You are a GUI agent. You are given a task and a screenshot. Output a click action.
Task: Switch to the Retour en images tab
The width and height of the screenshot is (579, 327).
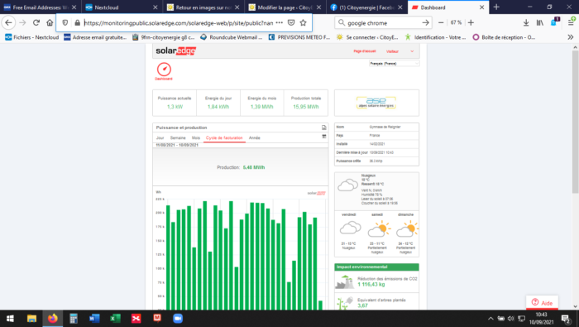click(203, 7)
